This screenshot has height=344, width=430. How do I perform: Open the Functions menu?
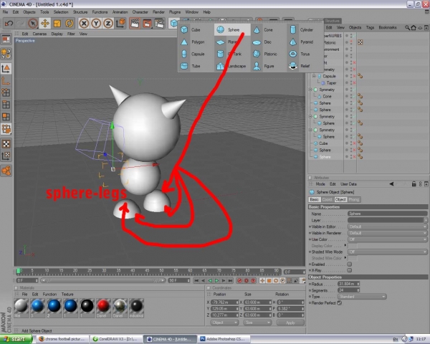[x=100, y=12]
